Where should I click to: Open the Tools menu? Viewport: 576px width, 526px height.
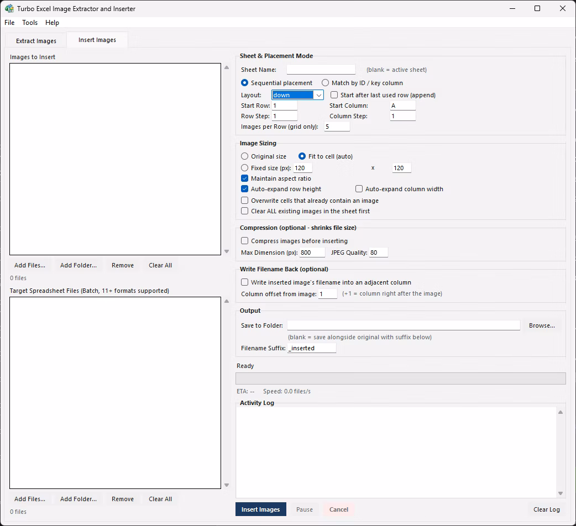point(30,23)
